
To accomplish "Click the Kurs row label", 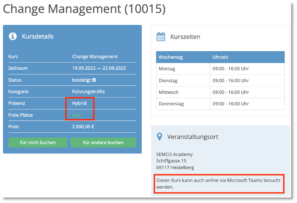I will (13, 56).
